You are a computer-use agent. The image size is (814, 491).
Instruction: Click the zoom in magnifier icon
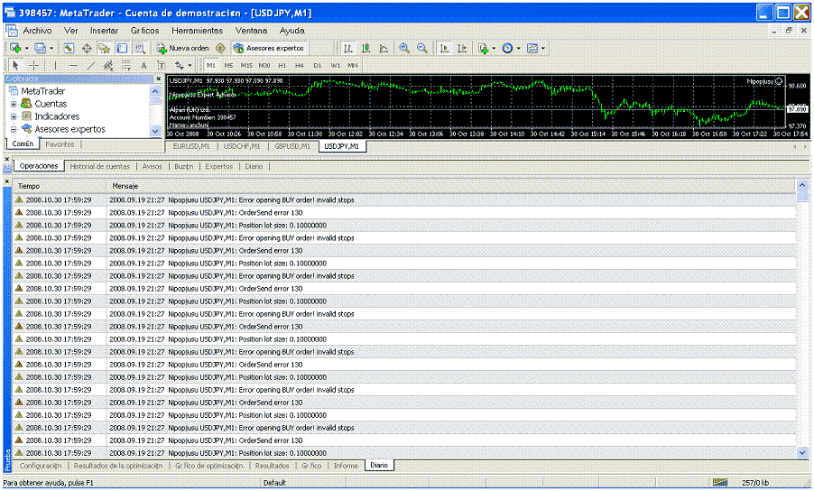click(403, 48)
